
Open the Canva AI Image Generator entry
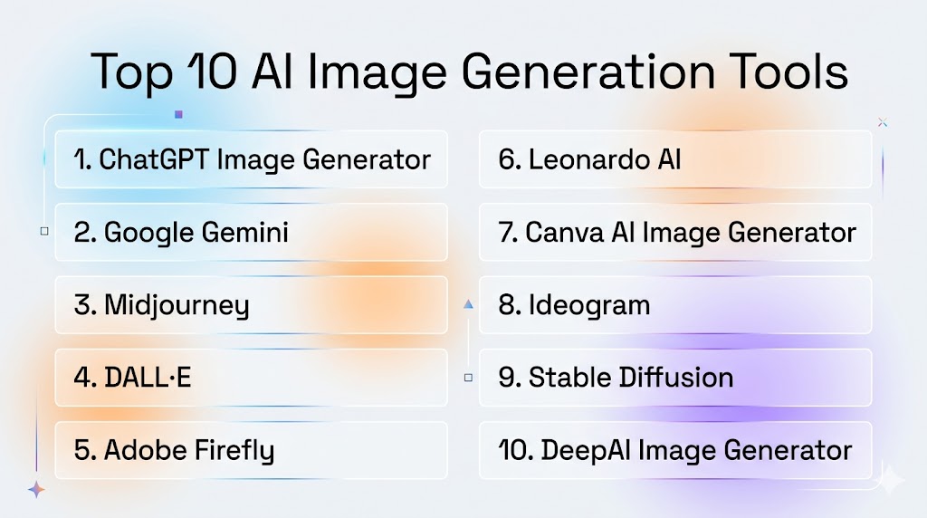[674, 232]
